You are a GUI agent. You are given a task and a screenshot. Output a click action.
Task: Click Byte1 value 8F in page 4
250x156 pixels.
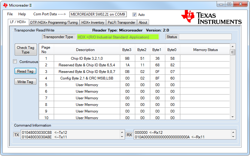[157, 78]
